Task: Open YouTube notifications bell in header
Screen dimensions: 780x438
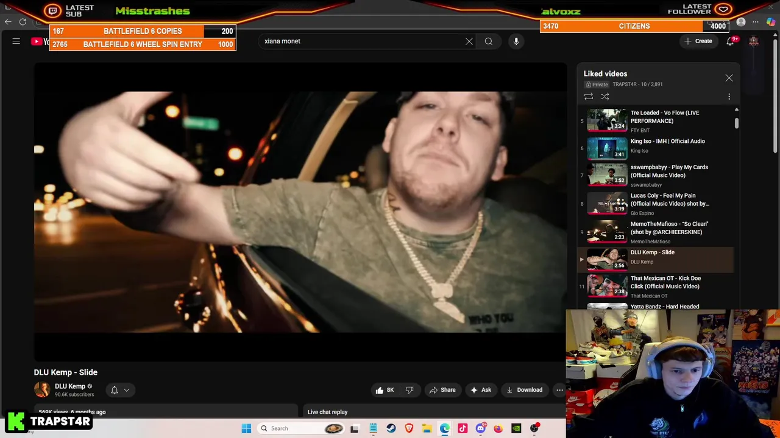Action: (730, 41)
